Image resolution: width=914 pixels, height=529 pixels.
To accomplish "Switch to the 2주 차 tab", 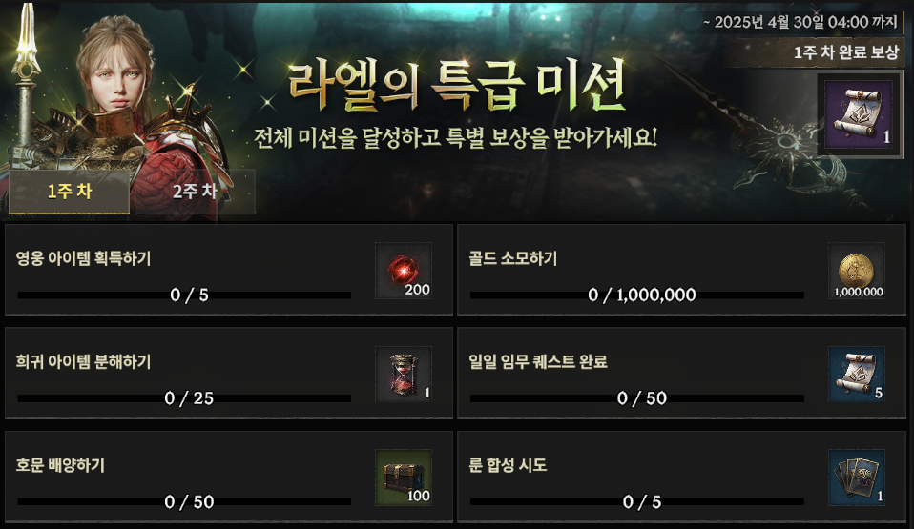I will pyautogui.click(x=195, y=192).
